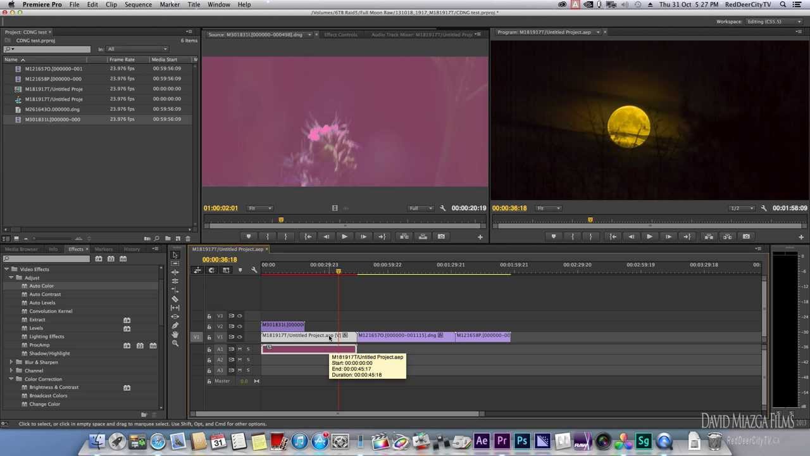
Task: Select the Selection tool in tools panel
Action: (175, 255)
